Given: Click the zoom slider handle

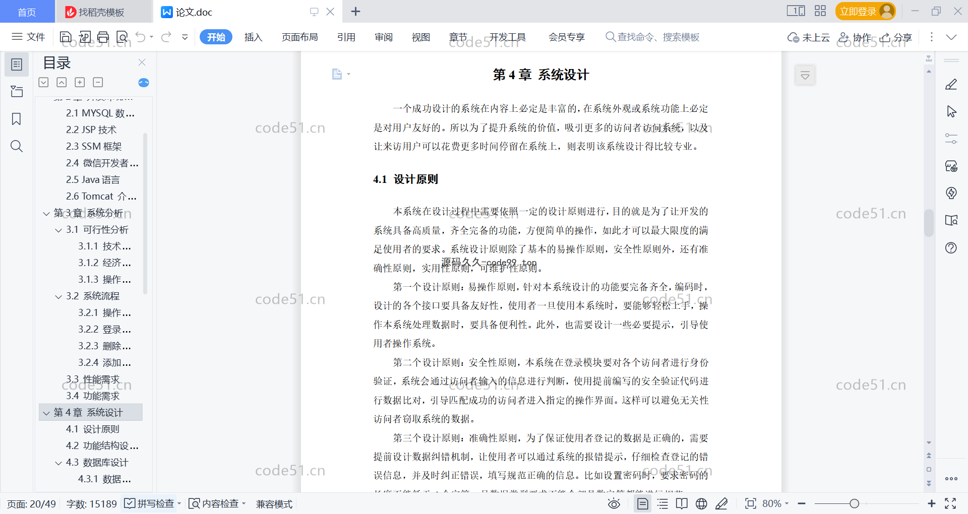Looking at the screenshot, I should pyautogui.click(x=854, y=503).
